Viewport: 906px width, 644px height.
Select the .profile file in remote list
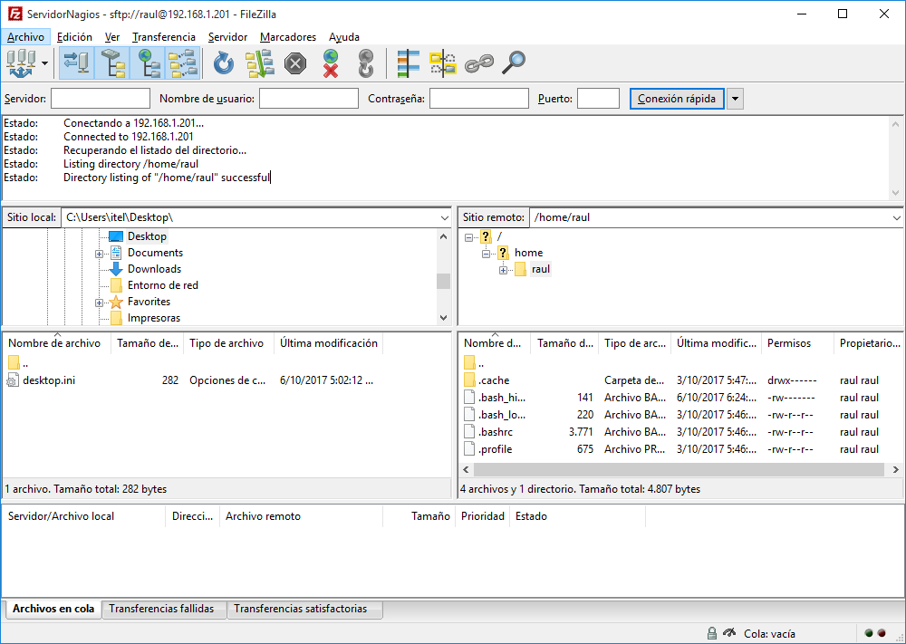(x=495, y=450)
